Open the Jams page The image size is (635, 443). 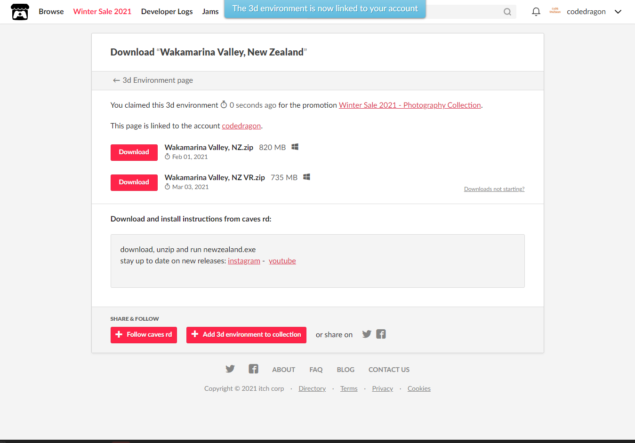[210, 11]
